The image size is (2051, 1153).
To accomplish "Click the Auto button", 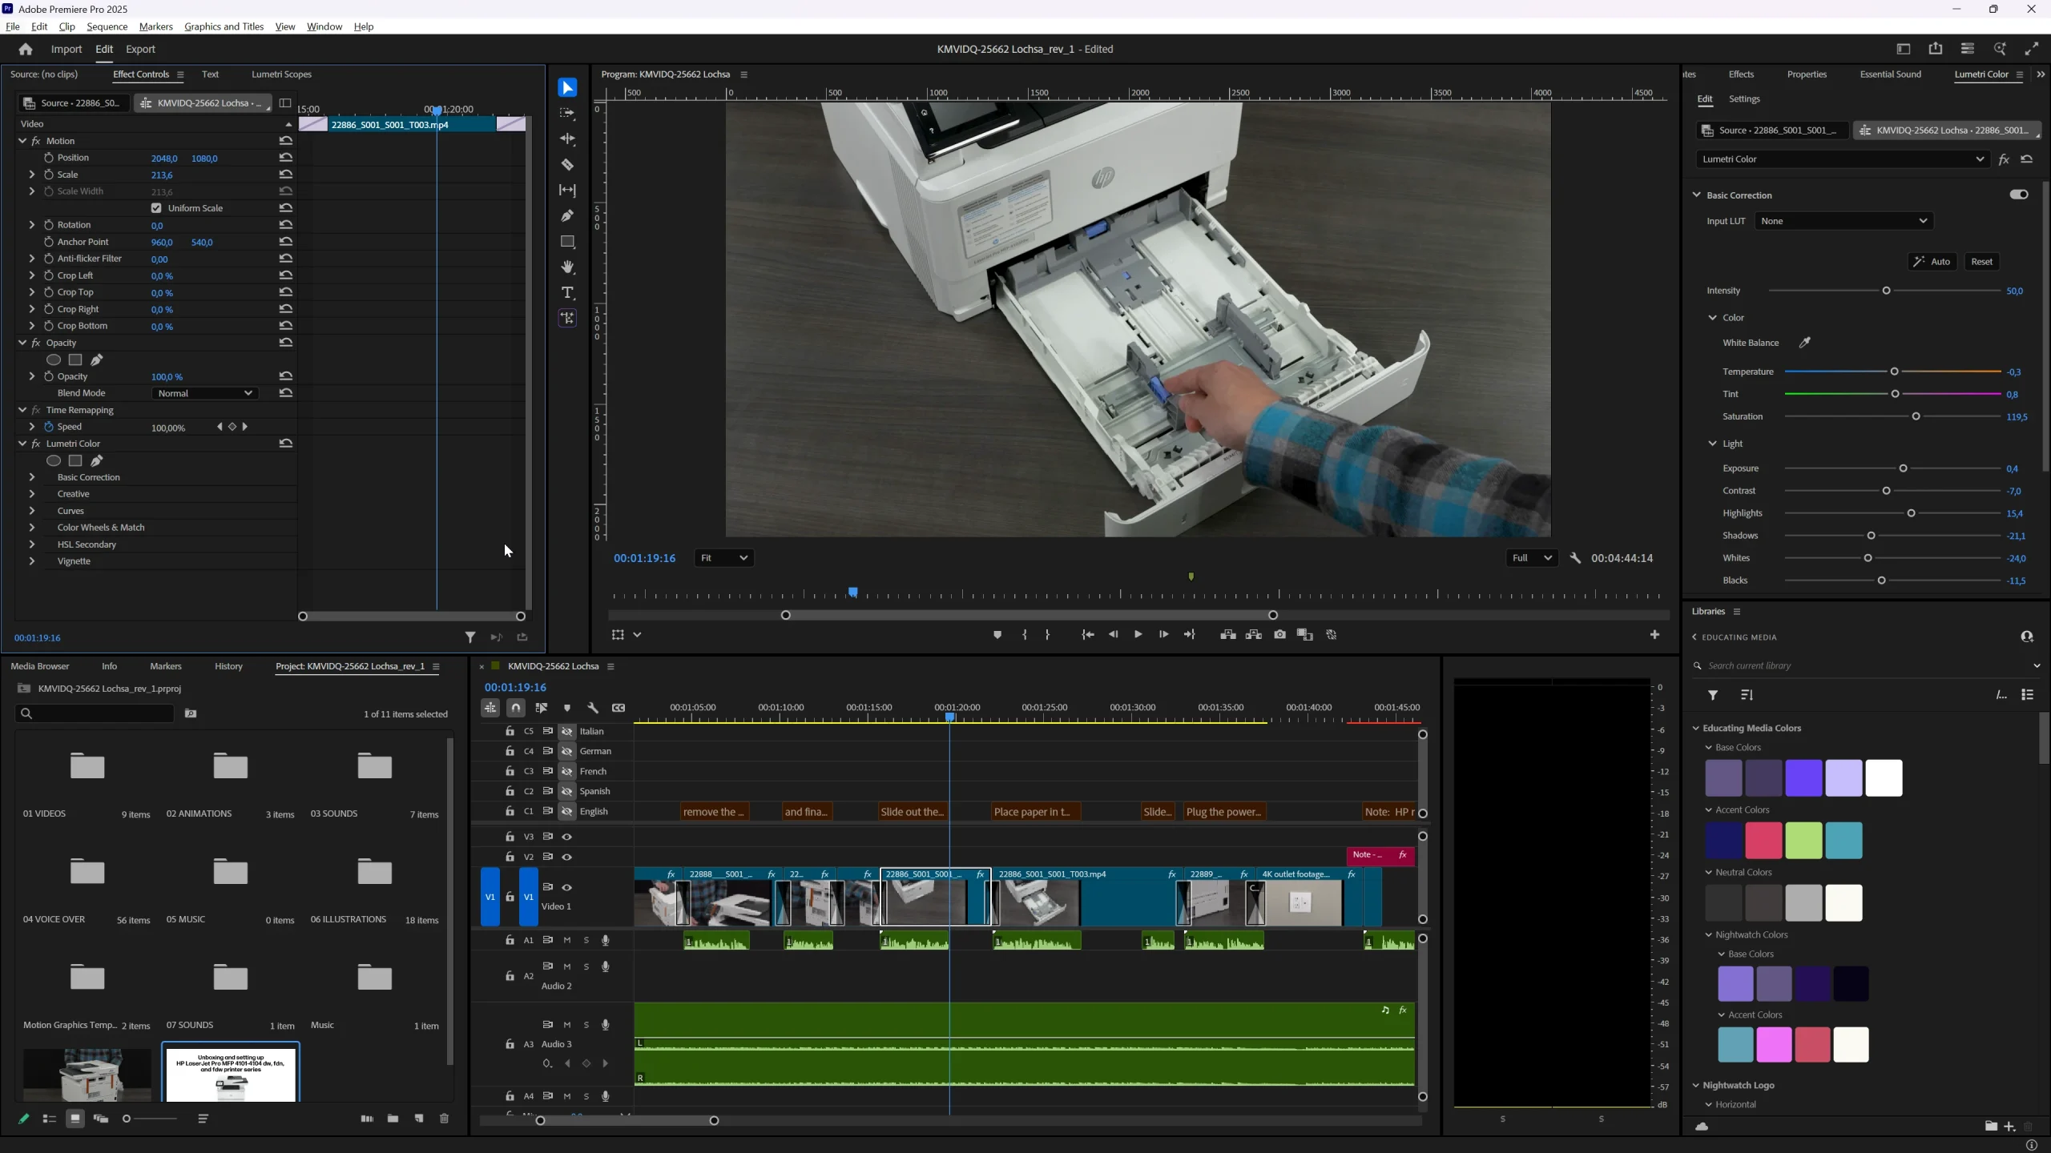I will click(x=1932, y=262).
